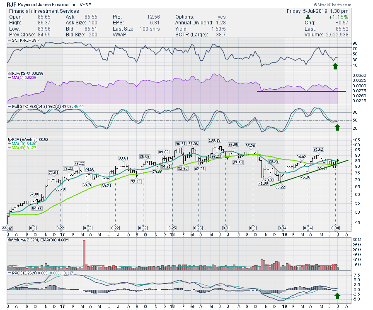Click the 30M label on volume axis
Image resolution: width=373 pixels, height=310 pixels.
coord(357,240)
